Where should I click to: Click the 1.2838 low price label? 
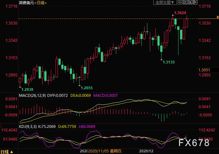point(27,90)
